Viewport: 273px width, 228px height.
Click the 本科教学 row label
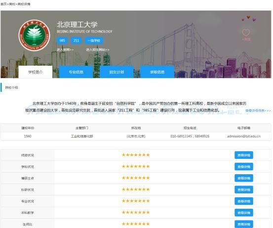tap(28, 213)
